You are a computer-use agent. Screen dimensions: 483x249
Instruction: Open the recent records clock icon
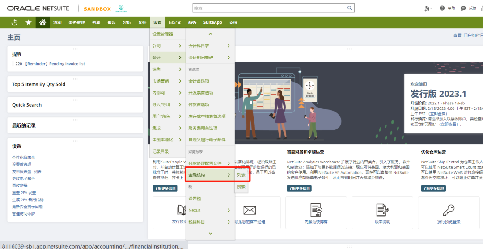click(x=14, y=22)
